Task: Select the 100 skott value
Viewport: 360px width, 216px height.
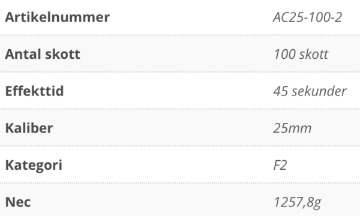Action: [x=301, y=54]
